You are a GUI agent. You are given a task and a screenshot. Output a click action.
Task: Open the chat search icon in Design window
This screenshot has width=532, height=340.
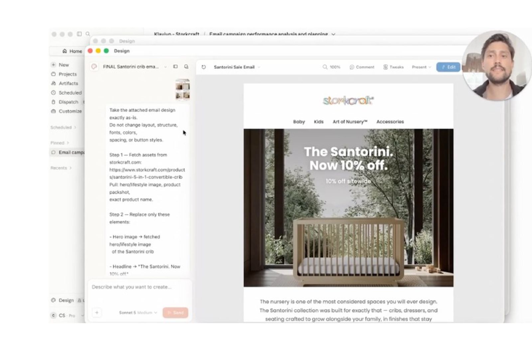click(186, 67)
